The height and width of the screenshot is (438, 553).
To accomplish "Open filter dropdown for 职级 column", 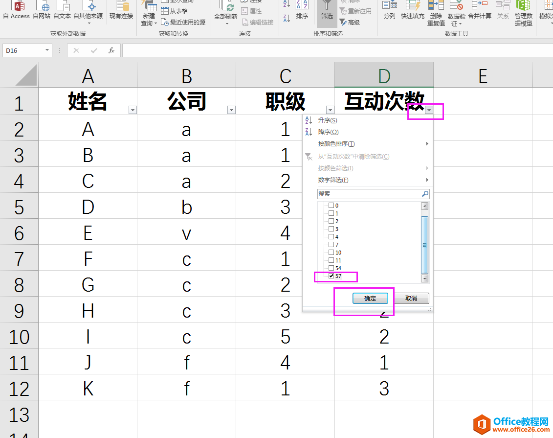I will (330, 110).
